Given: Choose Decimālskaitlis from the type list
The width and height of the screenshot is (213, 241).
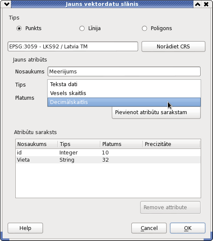Looking at the screenshot, I should [124, 102].
